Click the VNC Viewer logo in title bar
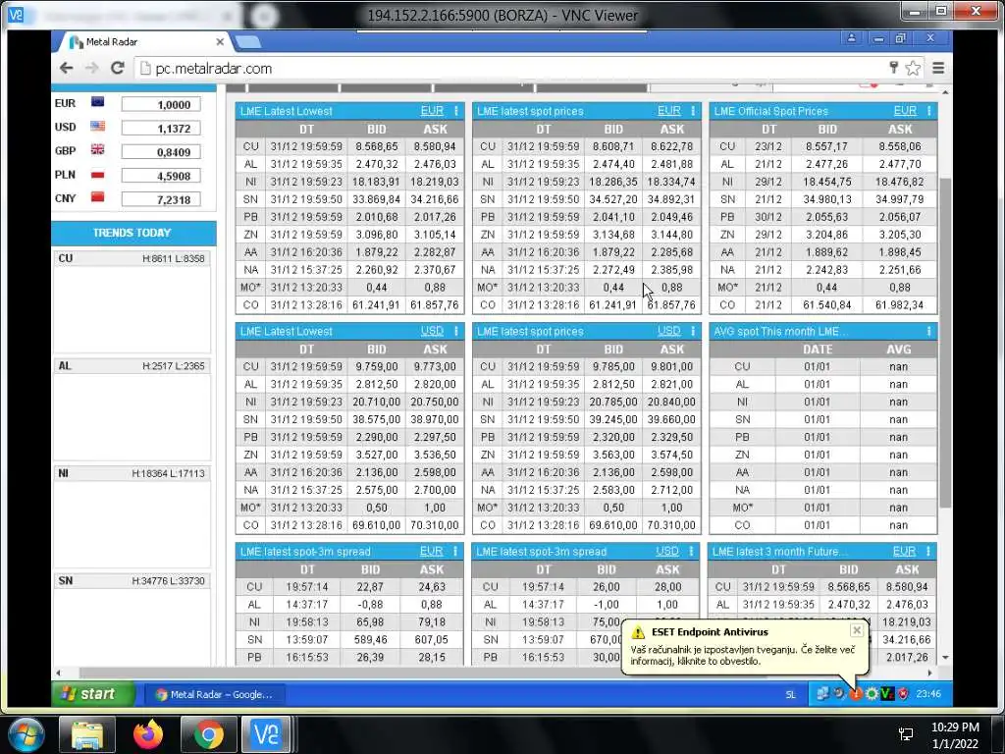1005x754 pixels. click(16, 14)
